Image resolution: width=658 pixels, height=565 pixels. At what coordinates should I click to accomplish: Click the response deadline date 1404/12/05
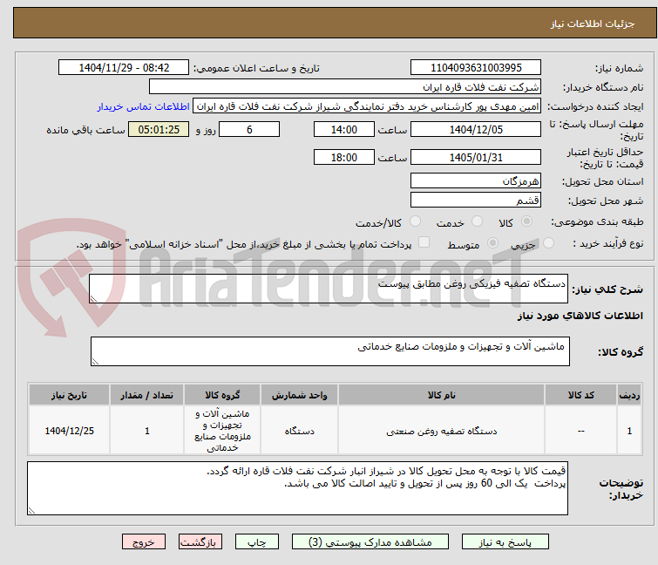coord(476,129)
